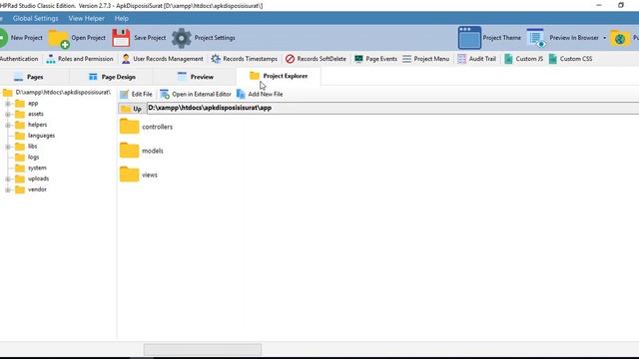Expand the libs tree node
Viewport: 639px width, 359px height.
pos(8,147)
